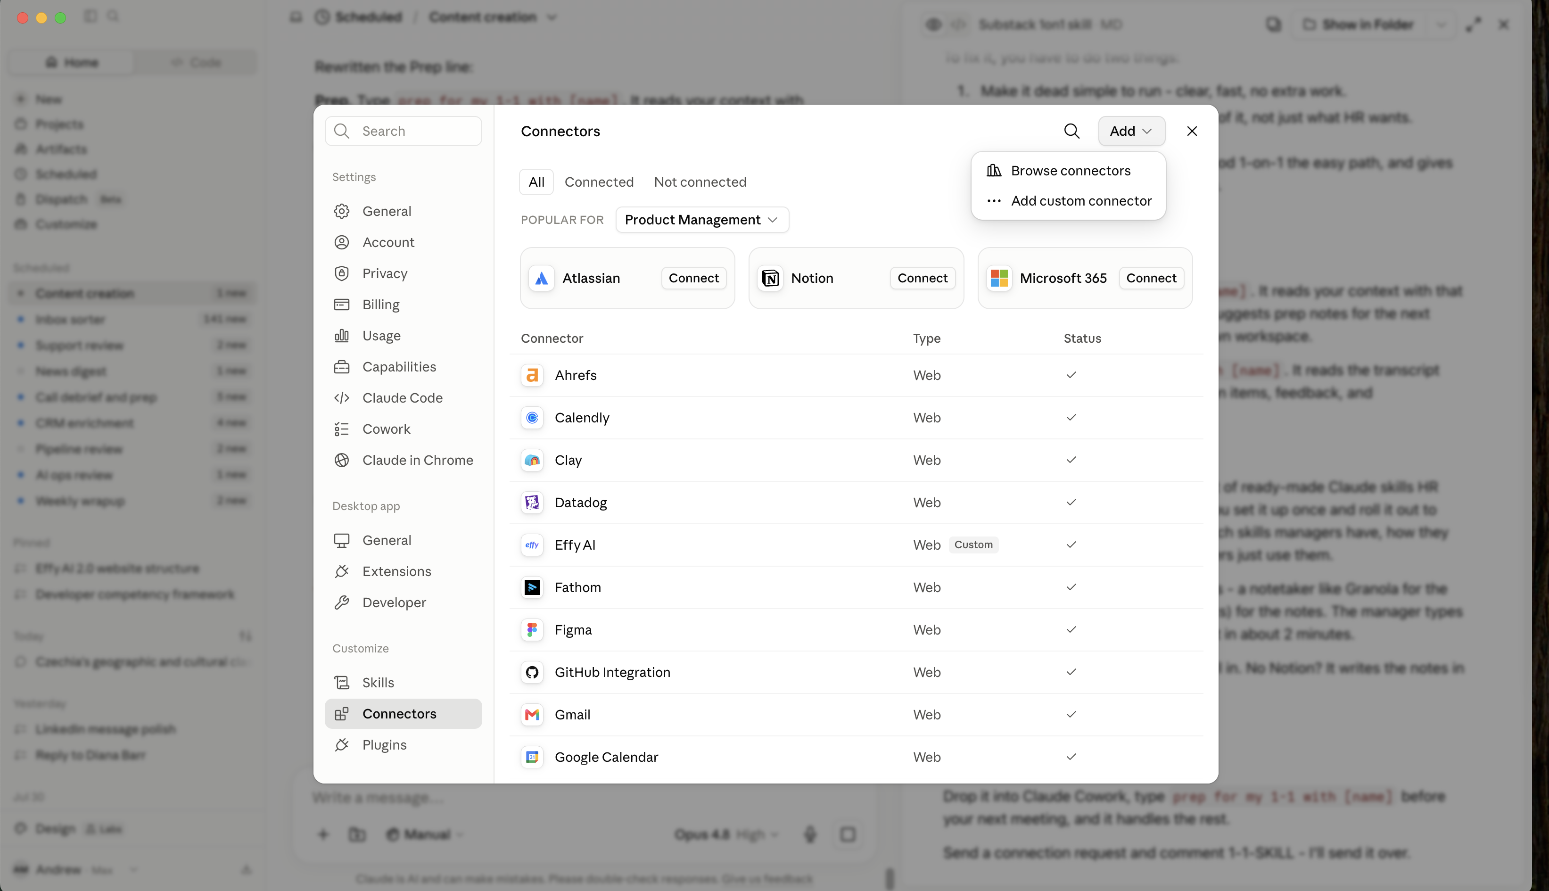The image size is (1549, 891).
Task: Choose Browse connectors from the Add menu
Action: (1068, 171)
